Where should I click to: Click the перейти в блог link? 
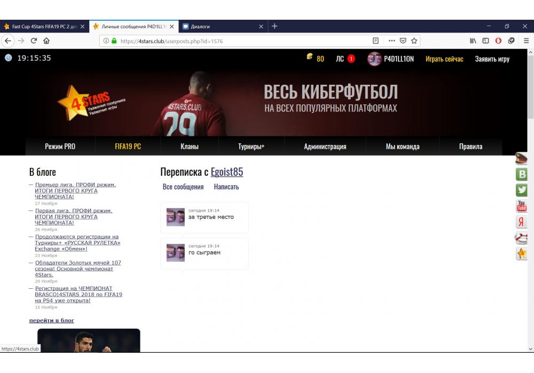pos(51,320)
